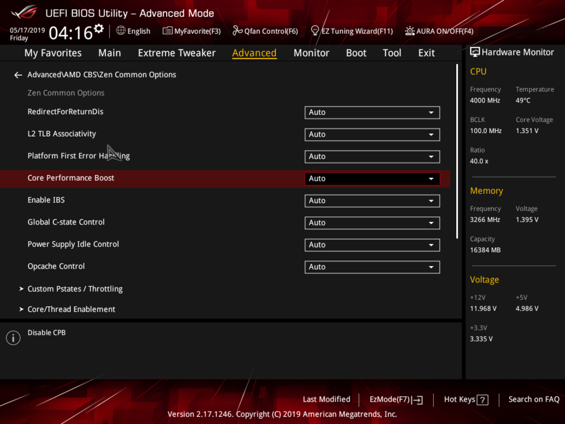Click the info circle icon
Screen dimensions: 565x424
(x=14, y=338)
